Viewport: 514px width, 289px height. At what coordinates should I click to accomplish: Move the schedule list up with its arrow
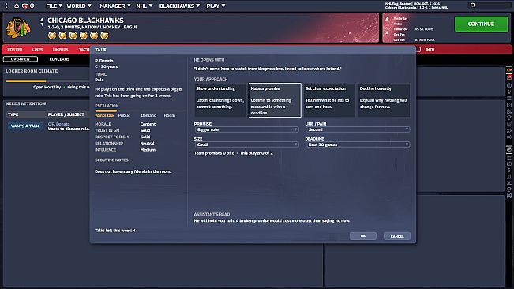coord(387,19)
